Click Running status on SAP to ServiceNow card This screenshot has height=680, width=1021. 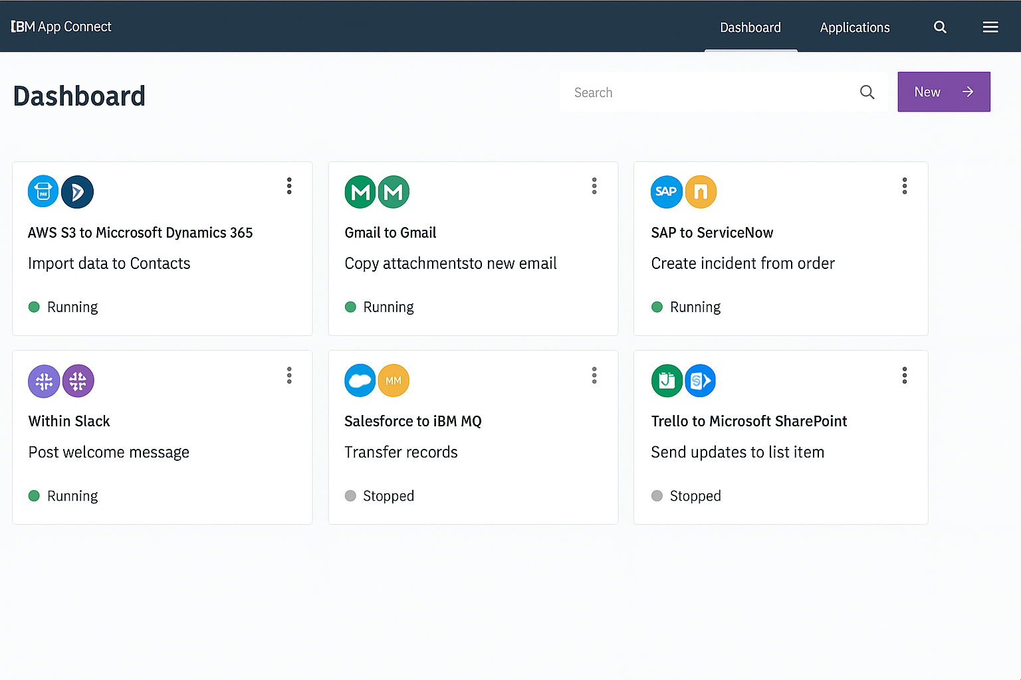tap(686, 307)
